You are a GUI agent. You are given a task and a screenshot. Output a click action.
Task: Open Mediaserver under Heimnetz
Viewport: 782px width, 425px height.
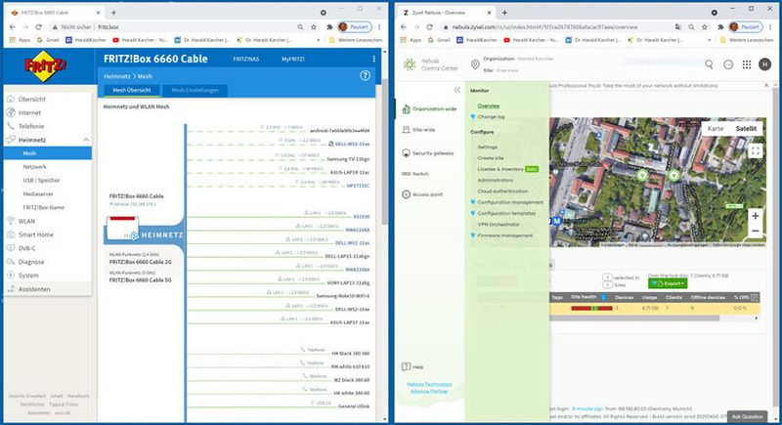38,193
